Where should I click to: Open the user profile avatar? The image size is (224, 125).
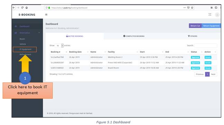[217, 15]
